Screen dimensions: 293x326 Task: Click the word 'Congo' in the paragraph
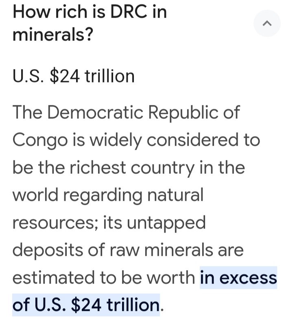[40, 140]
